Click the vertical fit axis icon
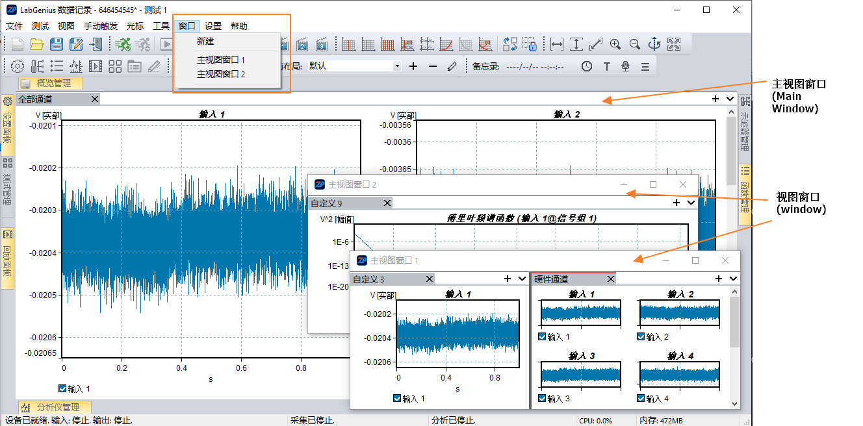Viewport: 863px width, 426px height. tap(576, 44)
